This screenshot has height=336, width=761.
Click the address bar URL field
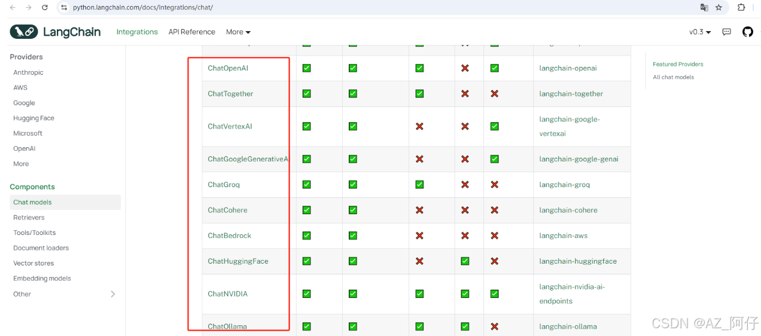[x=383, y=7]
